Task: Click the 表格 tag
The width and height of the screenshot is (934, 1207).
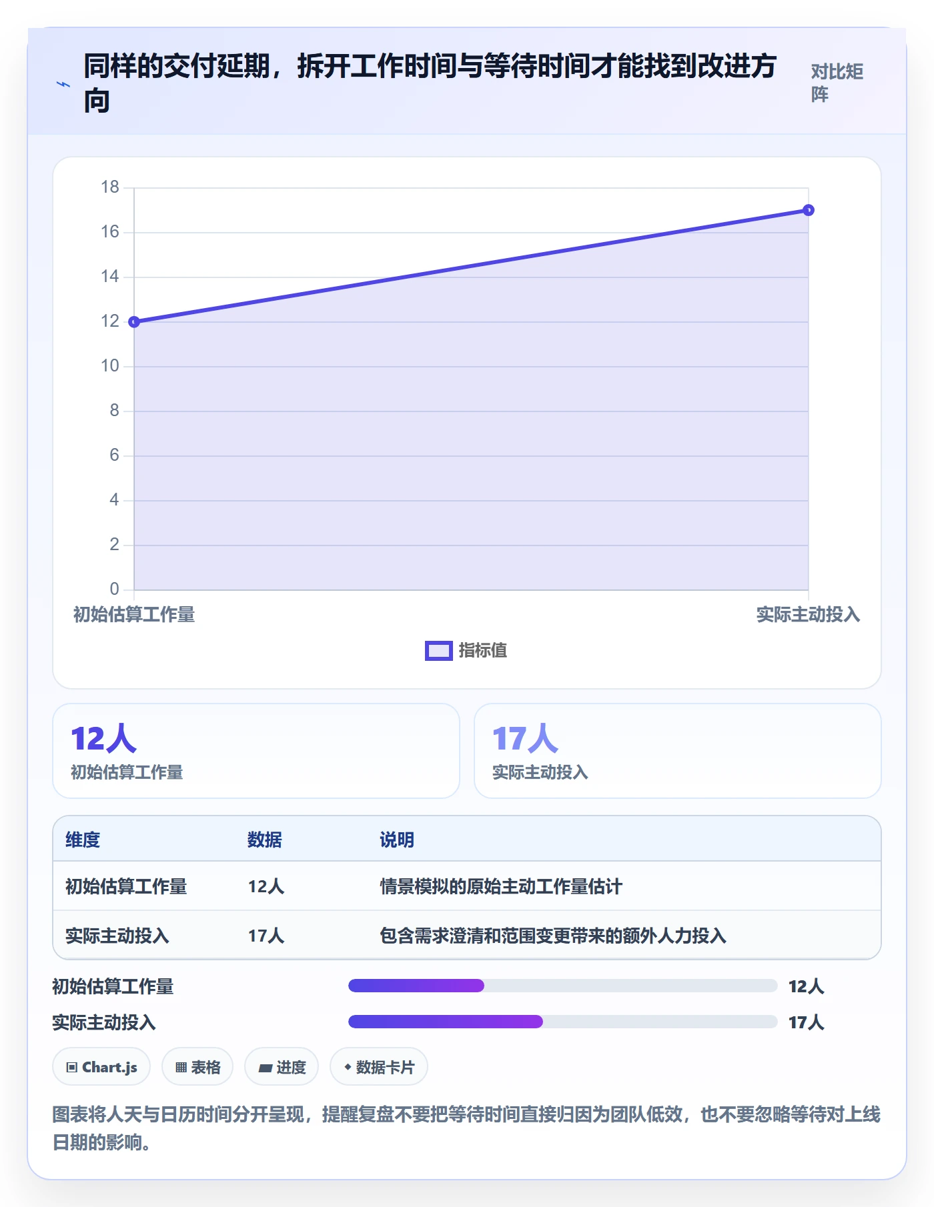Action: 197,1067
